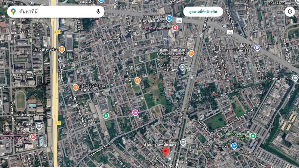Tap the blue lock marker near top

(x=169, y=18)
